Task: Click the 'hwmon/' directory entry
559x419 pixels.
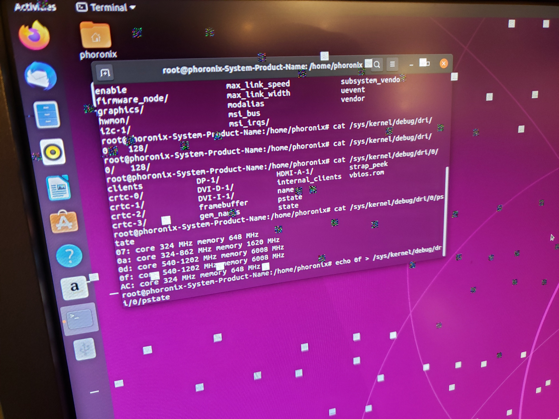Action: (114, 120)
